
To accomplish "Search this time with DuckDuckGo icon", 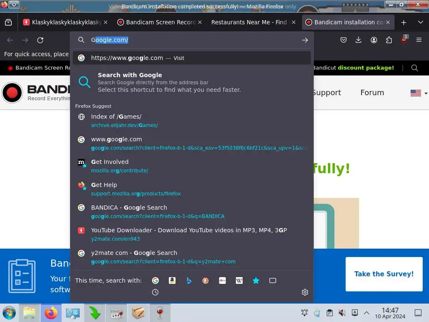I will click(205, 280).
